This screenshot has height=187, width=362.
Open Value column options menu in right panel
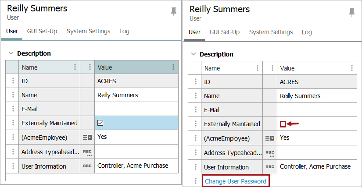tap(351, 68)
